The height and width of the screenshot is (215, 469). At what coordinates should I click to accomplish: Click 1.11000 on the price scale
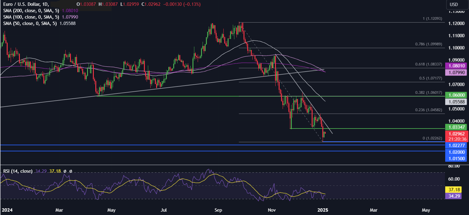point(456,36)
